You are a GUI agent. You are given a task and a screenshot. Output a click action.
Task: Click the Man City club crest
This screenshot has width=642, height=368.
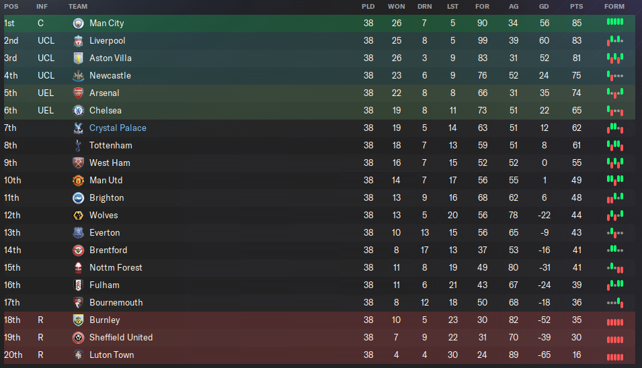pos(78,24)
